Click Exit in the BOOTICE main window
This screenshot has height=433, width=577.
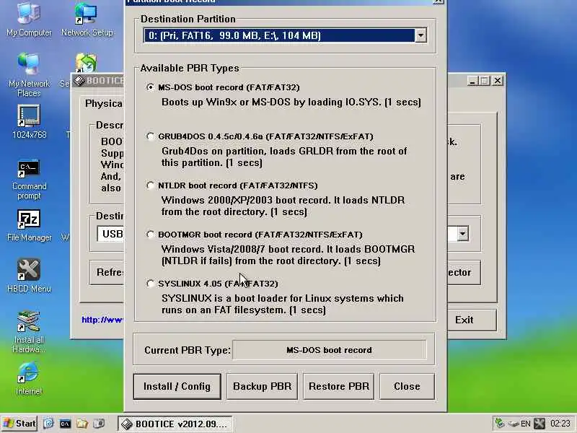[x=472, y=320]
